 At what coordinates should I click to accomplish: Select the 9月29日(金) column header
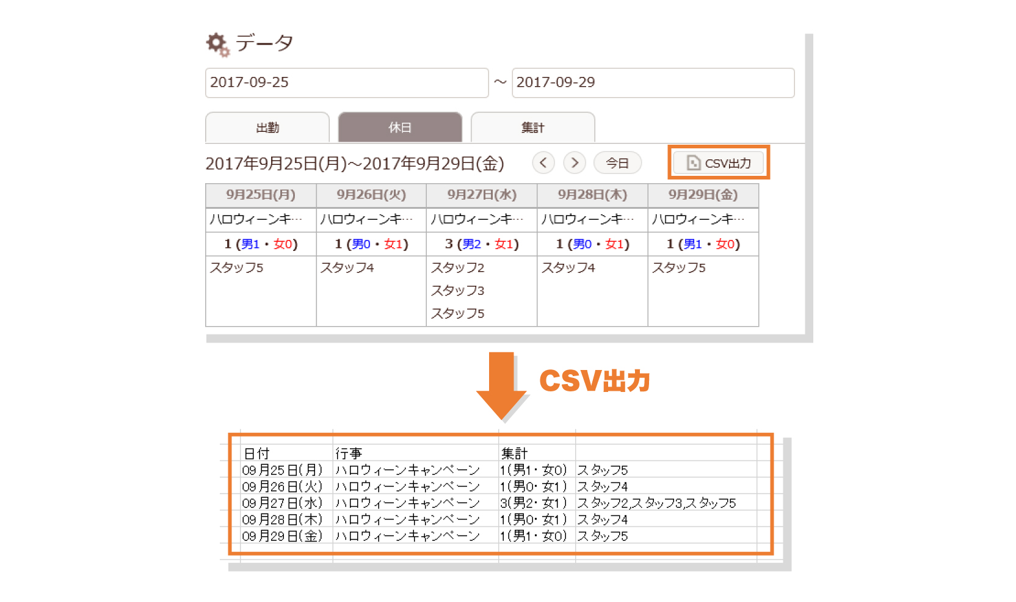pos(703,195)
